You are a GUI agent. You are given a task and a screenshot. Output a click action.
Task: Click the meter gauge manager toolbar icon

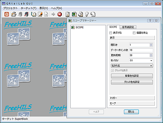click(x=80, y=14)
